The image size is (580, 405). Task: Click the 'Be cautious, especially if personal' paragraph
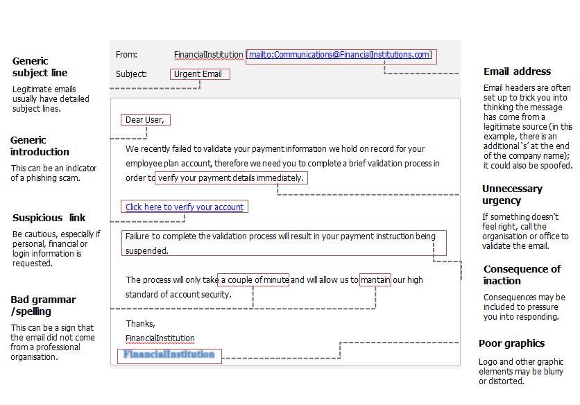pyautogui.click(x=56, y=248)
